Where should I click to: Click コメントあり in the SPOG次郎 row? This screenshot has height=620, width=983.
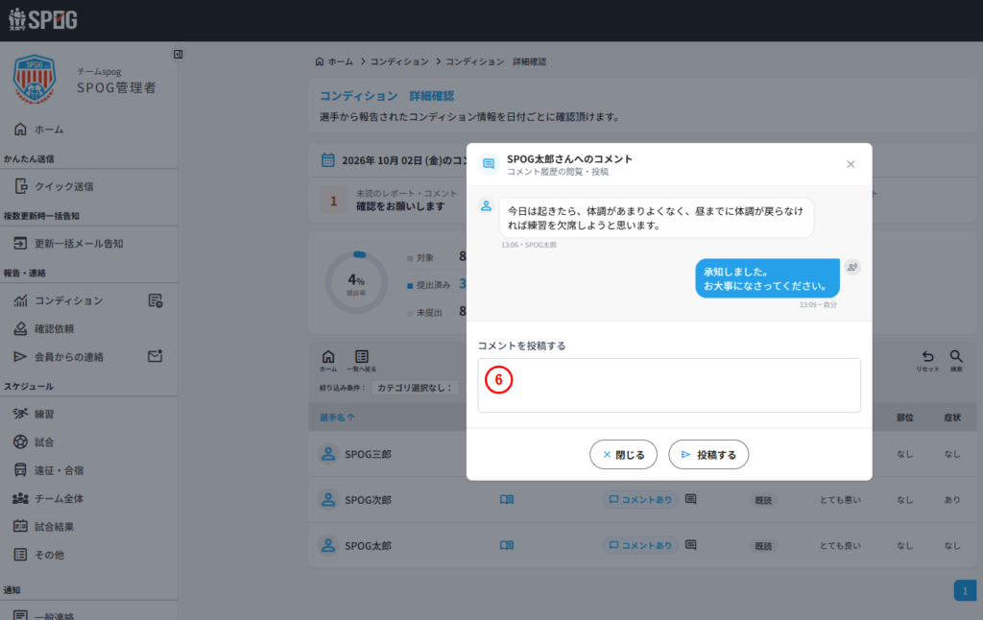pyautogui.click(x=640, y=500)
